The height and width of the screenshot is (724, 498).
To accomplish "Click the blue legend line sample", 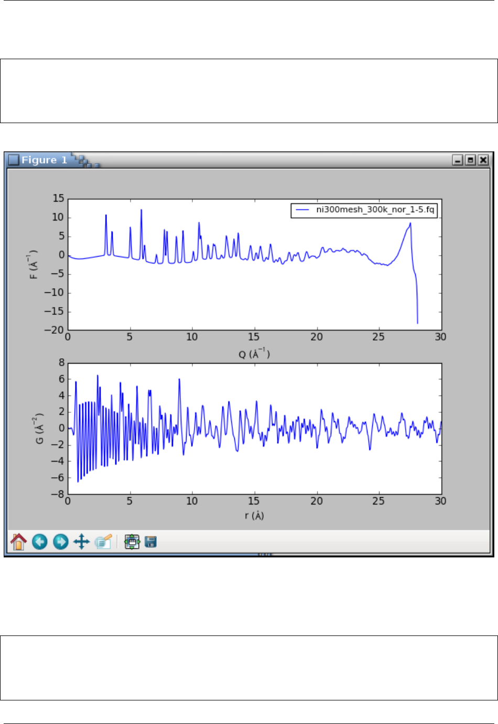I will click(303, 210).
